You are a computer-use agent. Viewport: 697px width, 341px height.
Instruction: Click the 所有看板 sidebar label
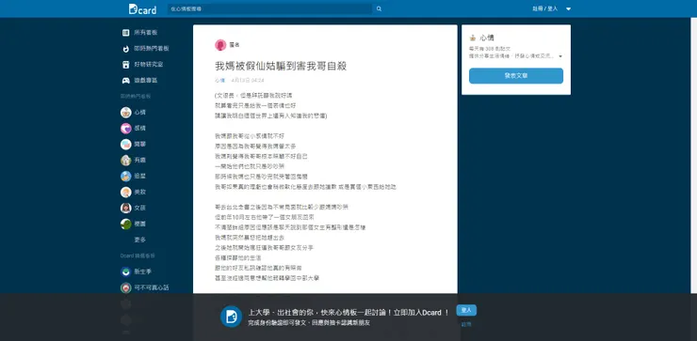click(146, 32)
